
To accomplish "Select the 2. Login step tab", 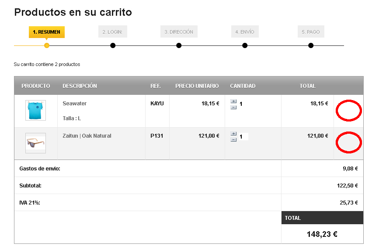I will click(x=113, y=32).
